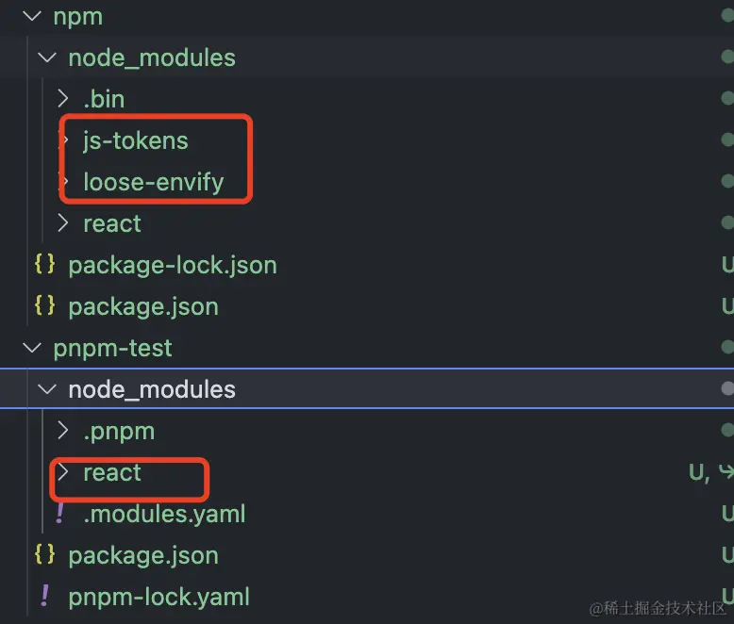Click the .modules.yaml exclamation icon
734x624 pixels.
pos(61,514)
